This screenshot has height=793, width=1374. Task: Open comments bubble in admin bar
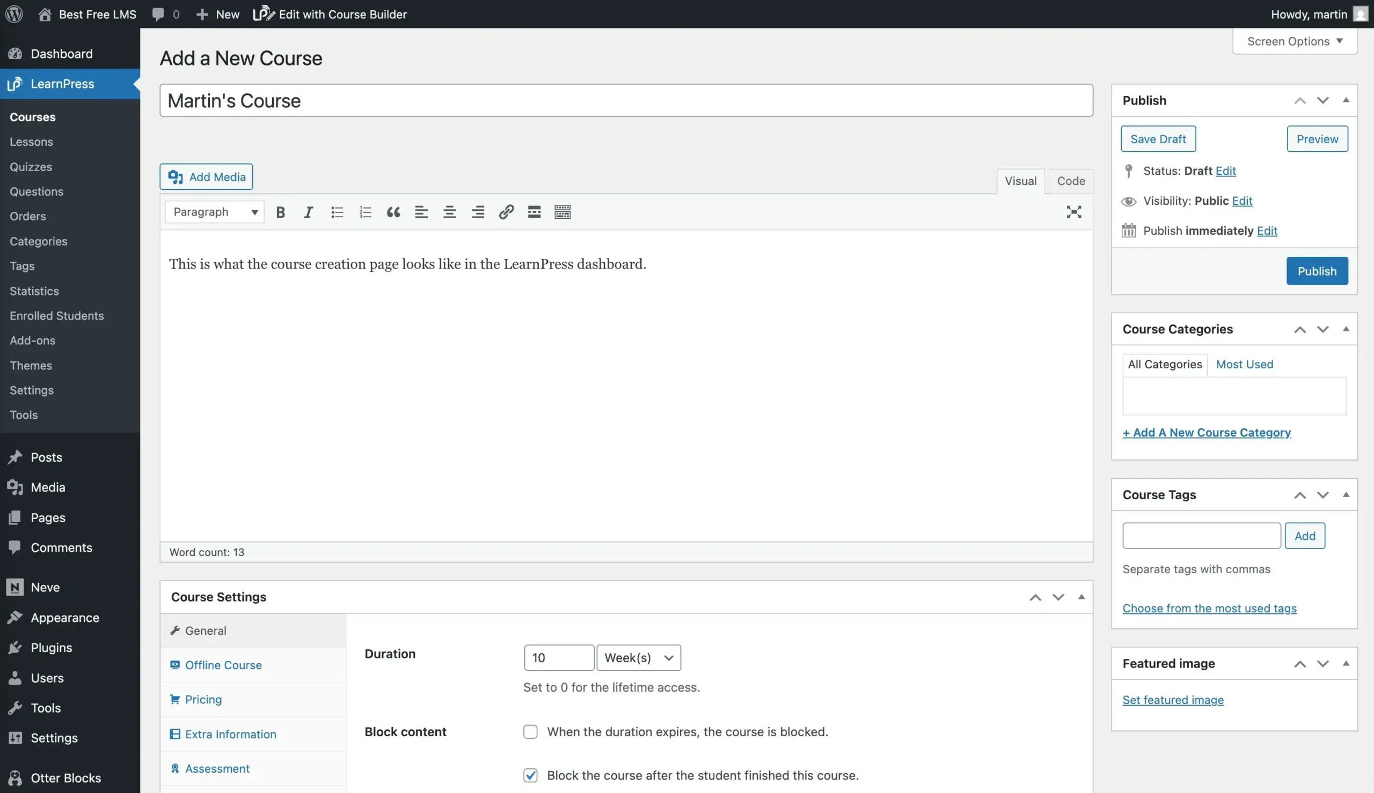pyautogui.click(x=166, y=14)
